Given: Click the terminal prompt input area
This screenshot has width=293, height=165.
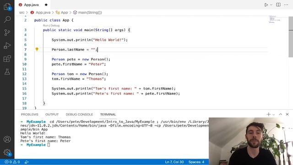Looking at the screenshot, I should click(49, 145).
